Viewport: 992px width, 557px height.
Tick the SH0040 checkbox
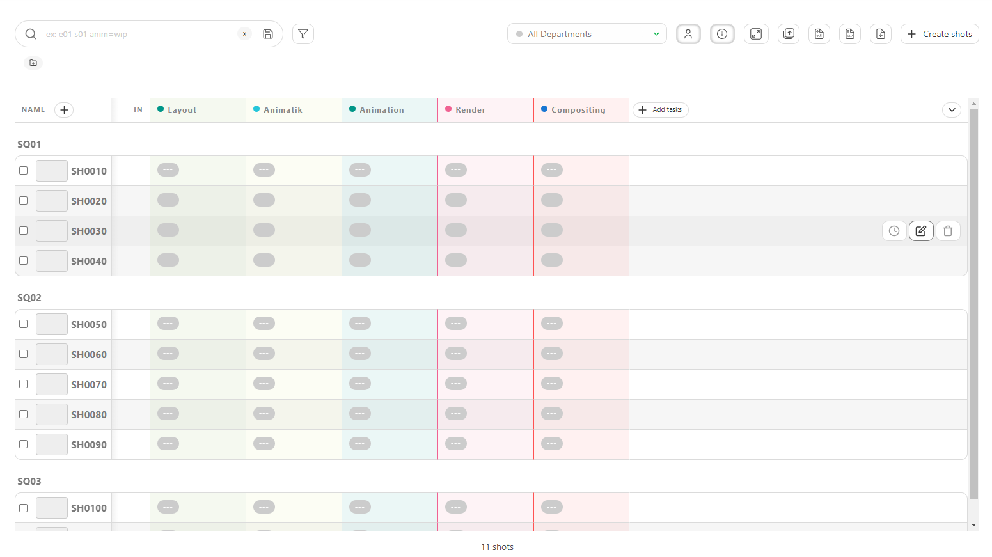pyautogui.click(x=24, y=261)
